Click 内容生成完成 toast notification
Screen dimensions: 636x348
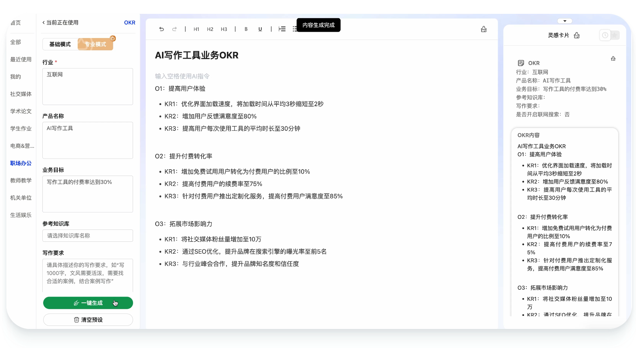[318, 25]
